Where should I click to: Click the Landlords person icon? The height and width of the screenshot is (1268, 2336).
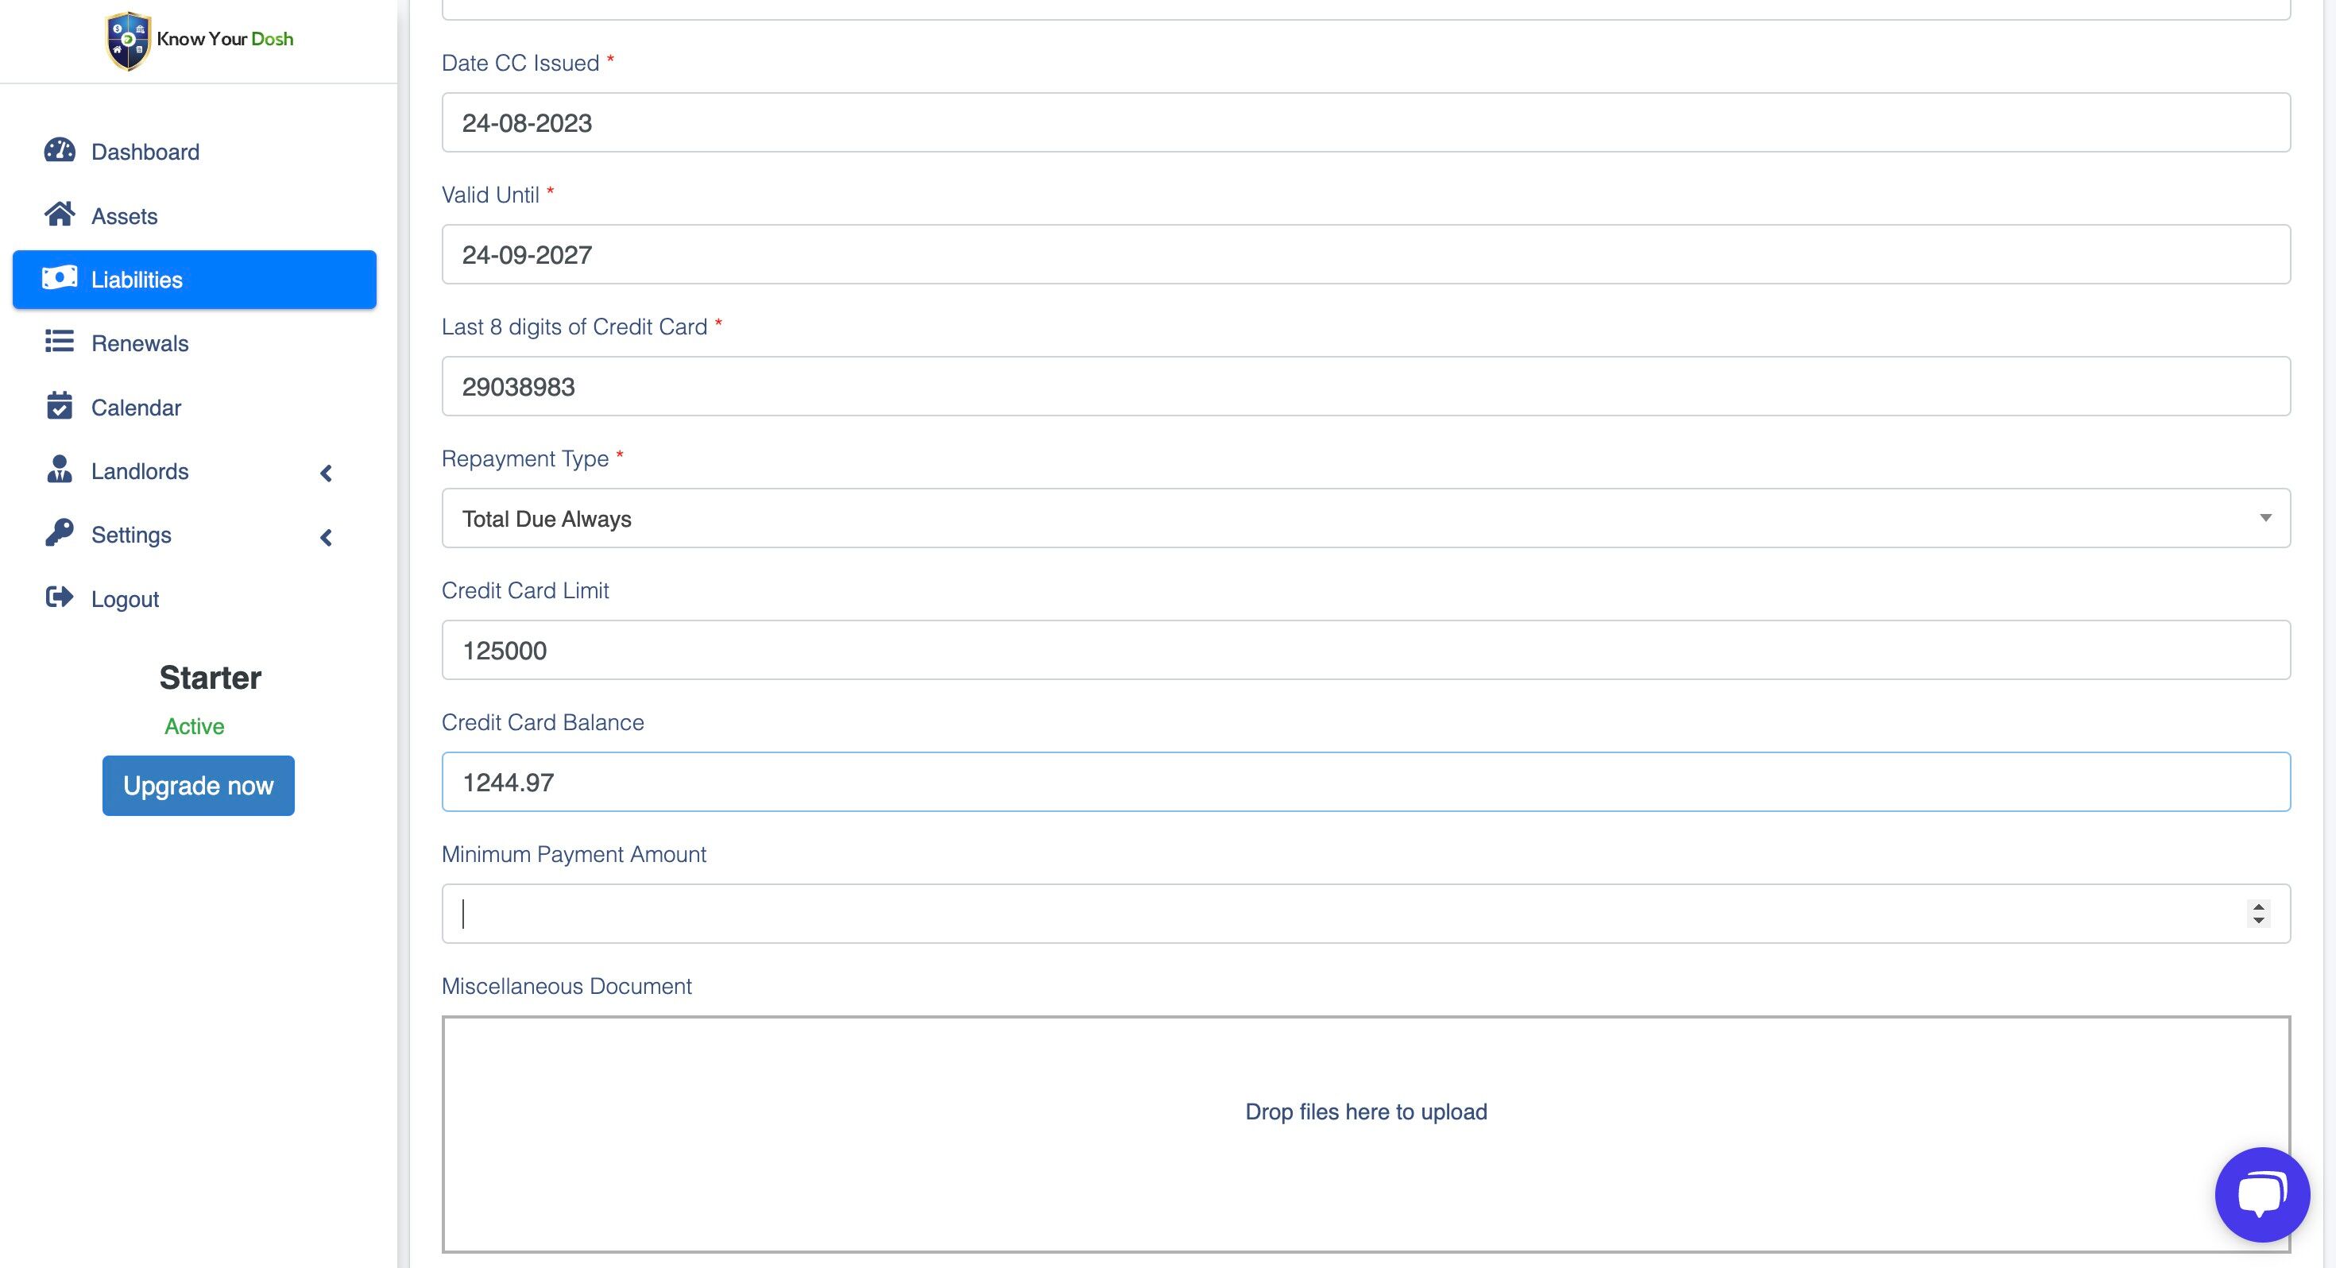[60, 470]
